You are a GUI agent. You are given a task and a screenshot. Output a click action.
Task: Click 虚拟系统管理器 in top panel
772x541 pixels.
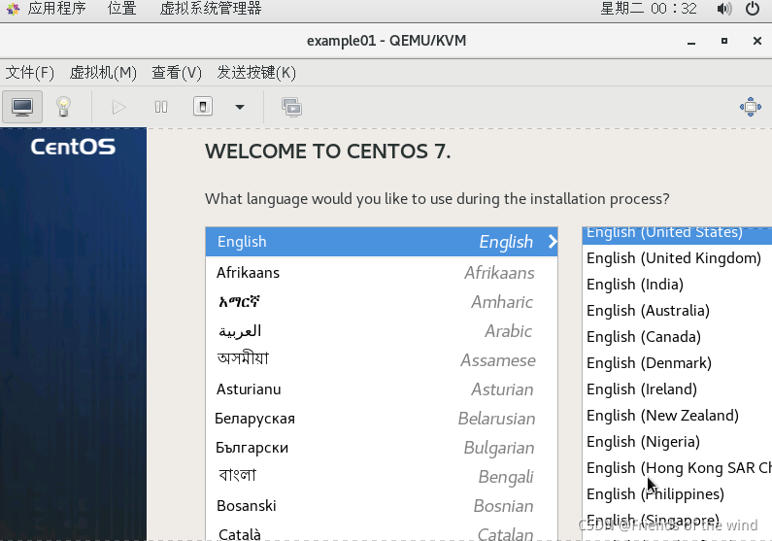[x=211, y=9]
